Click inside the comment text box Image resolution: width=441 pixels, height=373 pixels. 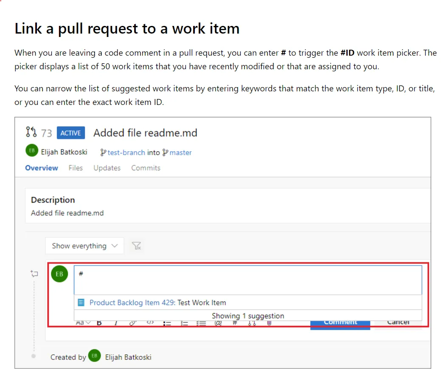pos(248,280)
